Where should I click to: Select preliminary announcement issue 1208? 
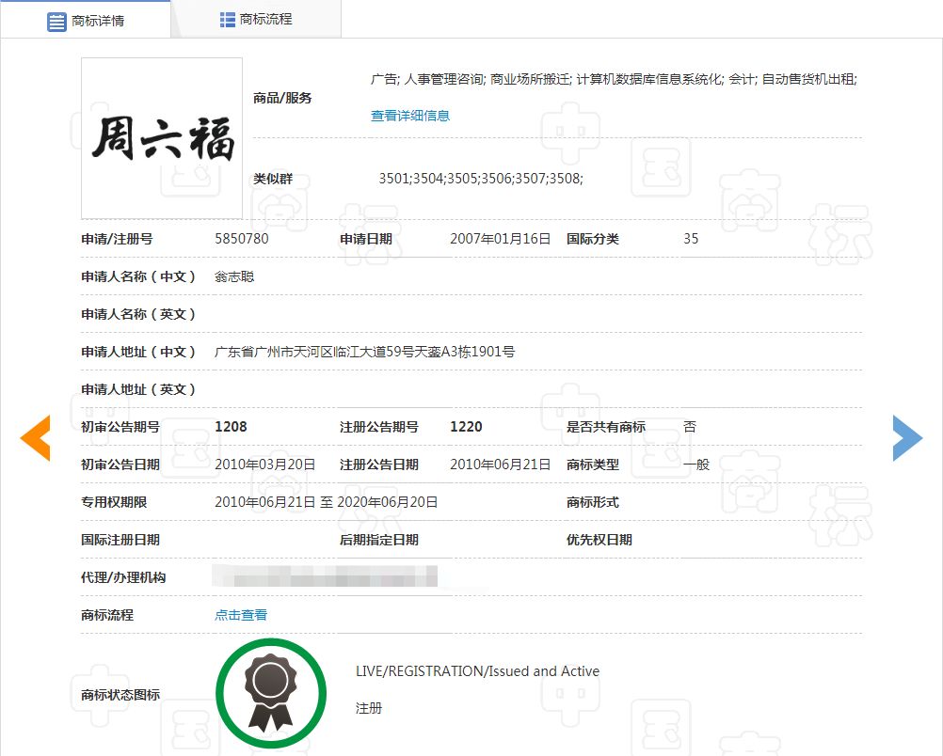231,427
